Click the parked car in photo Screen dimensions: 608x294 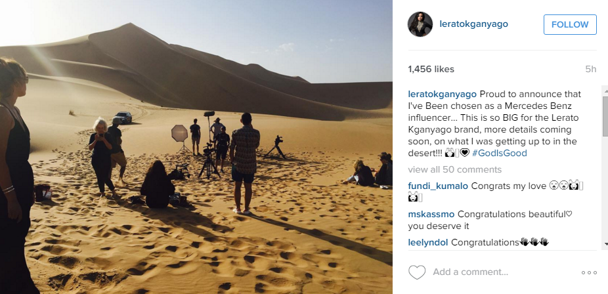click(123, 117)
